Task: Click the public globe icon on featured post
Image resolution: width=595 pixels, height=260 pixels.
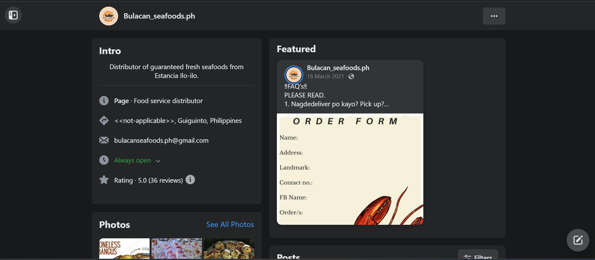Action: 351,76
